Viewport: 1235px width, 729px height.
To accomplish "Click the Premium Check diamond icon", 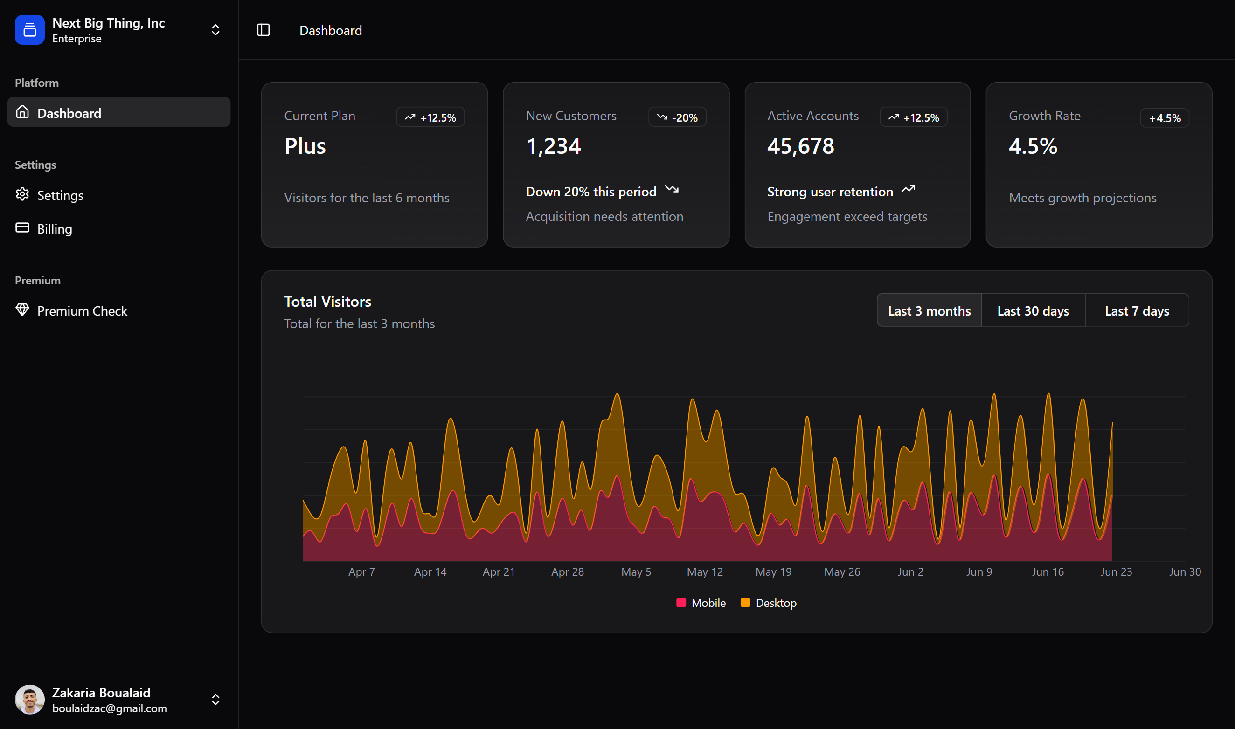I will click(22, 310).
